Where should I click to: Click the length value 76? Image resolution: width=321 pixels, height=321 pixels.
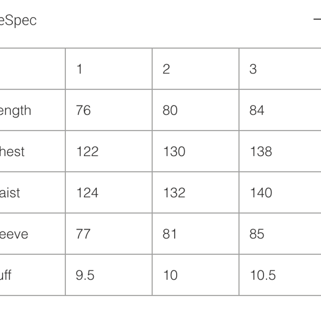coord(83,110)
